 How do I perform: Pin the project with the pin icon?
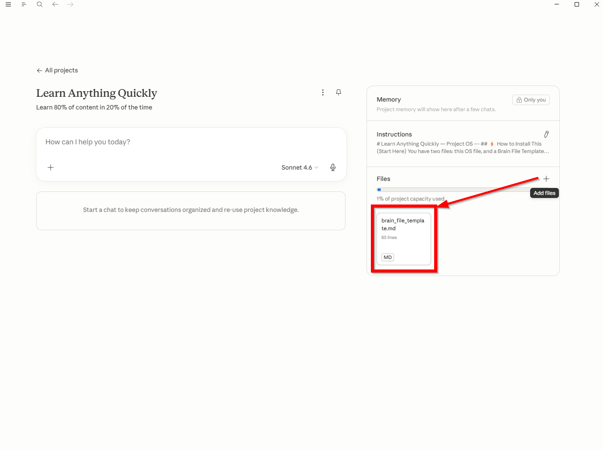339,92
